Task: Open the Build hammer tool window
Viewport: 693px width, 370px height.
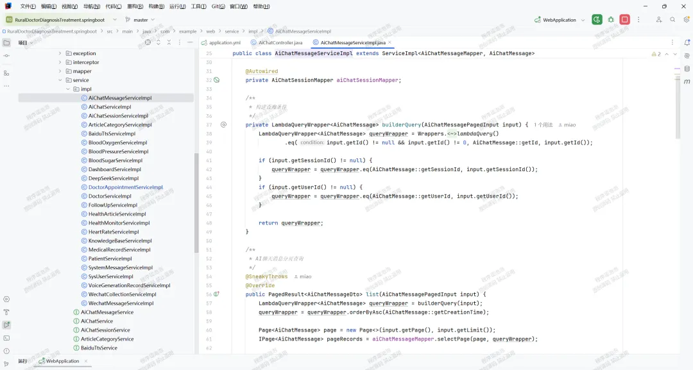Action: [x=6, y=312]
